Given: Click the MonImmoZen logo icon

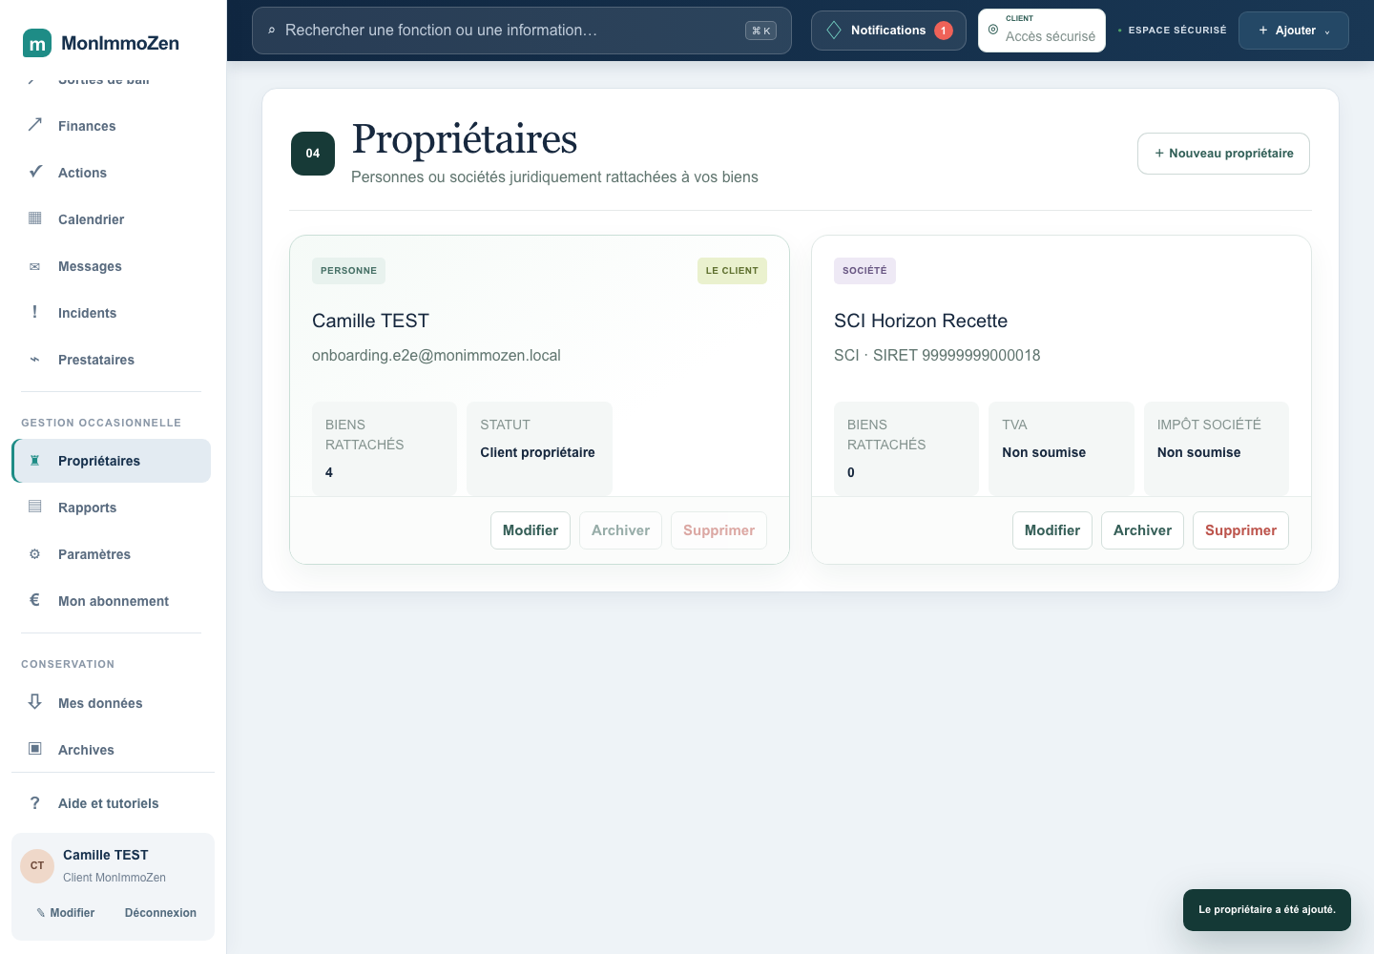Looking at the screenshot, I should [x=37, y=43].
